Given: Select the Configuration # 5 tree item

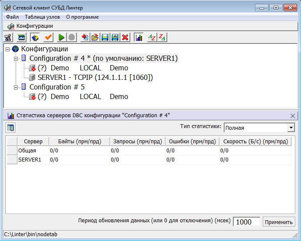Looking at the screenshot, I should (x=57, y=87).
